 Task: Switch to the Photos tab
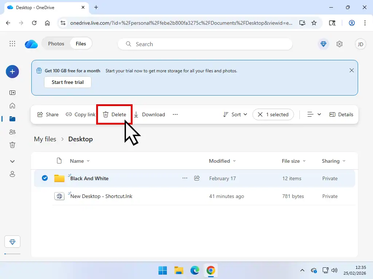click(56, 43)
